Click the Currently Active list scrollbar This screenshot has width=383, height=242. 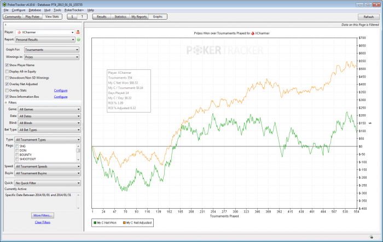click(x=78, y=202)
